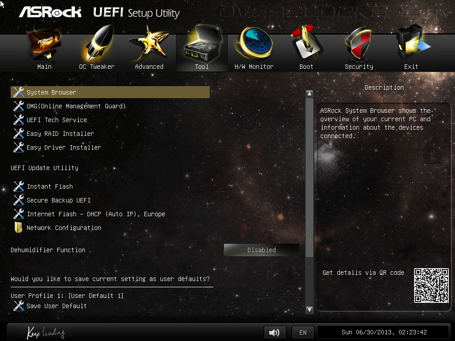The height and width of the screenshot is (341, 455).
Task: Select User Profile 1 text
Action: [x=67, y=296]
